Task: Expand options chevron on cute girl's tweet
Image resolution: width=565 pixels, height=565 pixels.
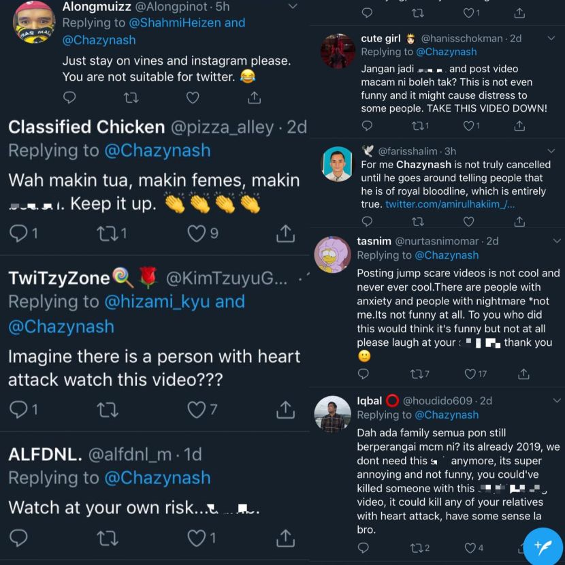Action: click(556, 37)
